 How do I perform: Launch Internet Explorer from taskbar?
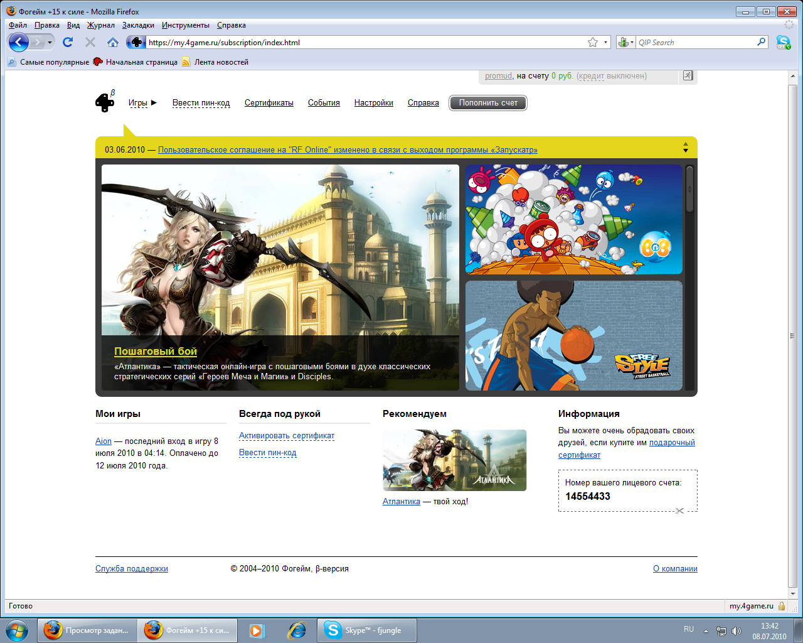click(295, 630)
